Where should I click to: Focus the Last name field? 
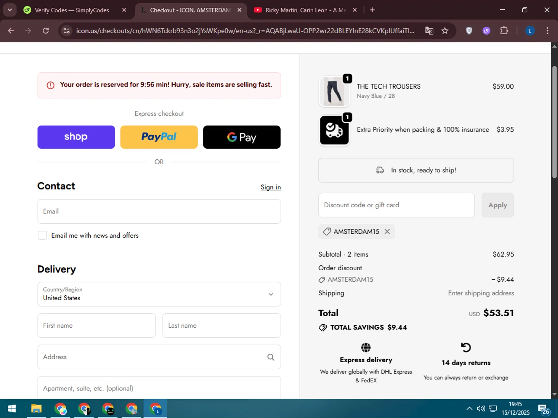222,325
